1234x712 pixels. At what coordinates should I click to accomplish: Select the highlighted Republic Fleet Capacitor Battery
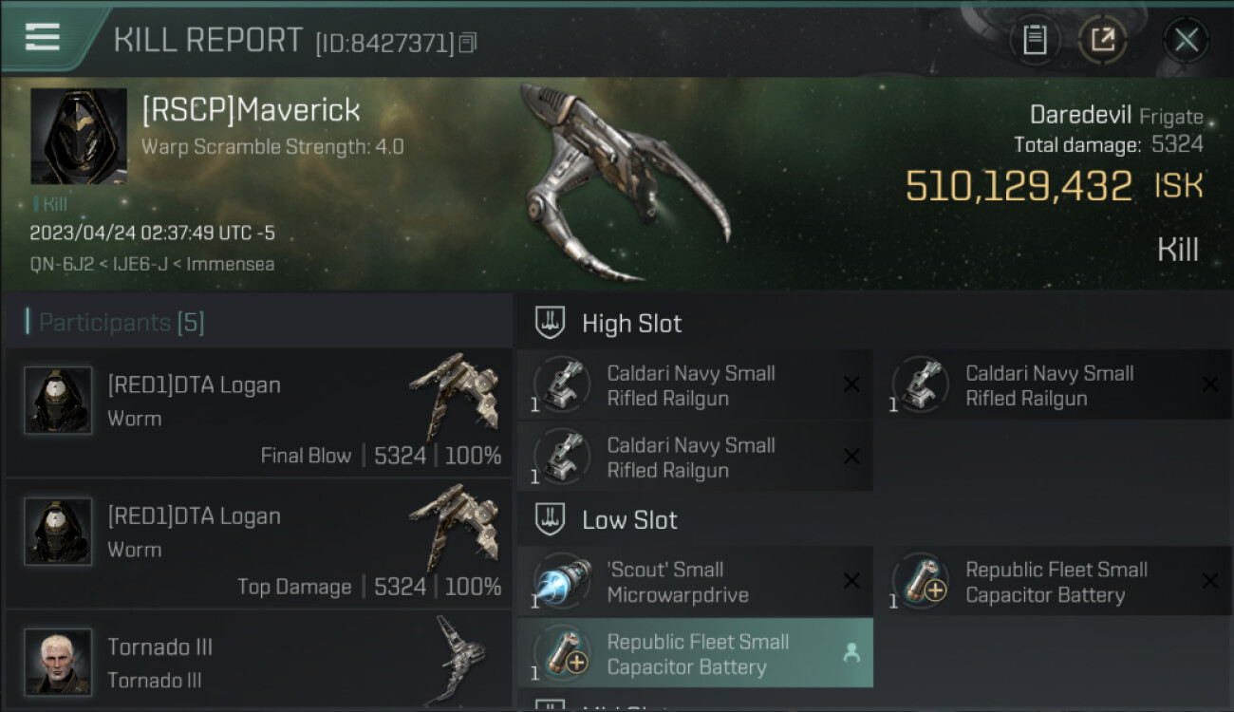695,654
